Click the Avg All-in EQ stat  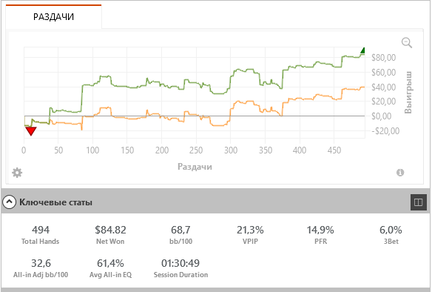[110, 268]
